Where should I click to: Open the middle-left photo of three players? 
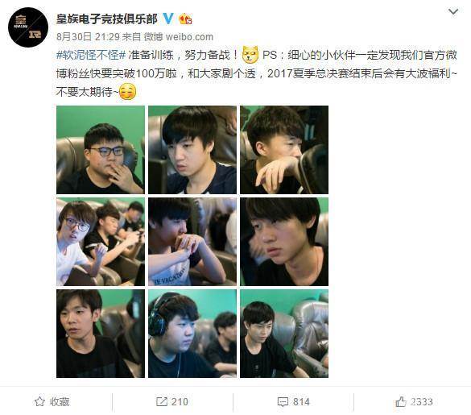101,242
